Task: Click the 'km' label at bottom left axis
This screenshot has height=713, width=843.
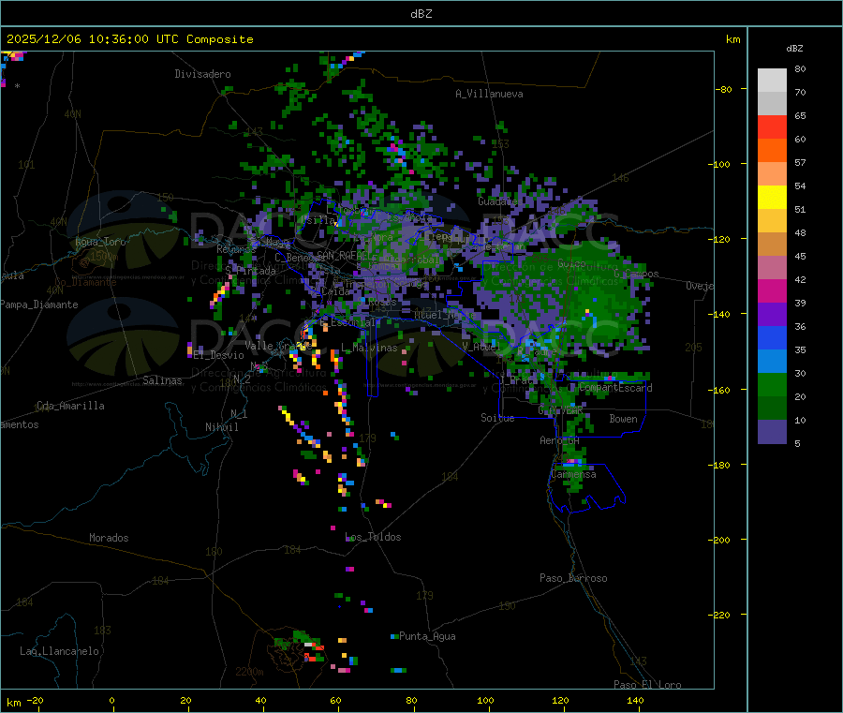Action: [x=14, y=703]
